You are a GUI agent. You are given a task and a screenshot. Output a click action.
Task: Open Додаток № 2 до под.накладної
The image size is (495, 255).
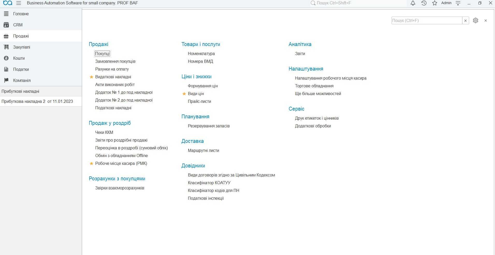pos(124,100)
